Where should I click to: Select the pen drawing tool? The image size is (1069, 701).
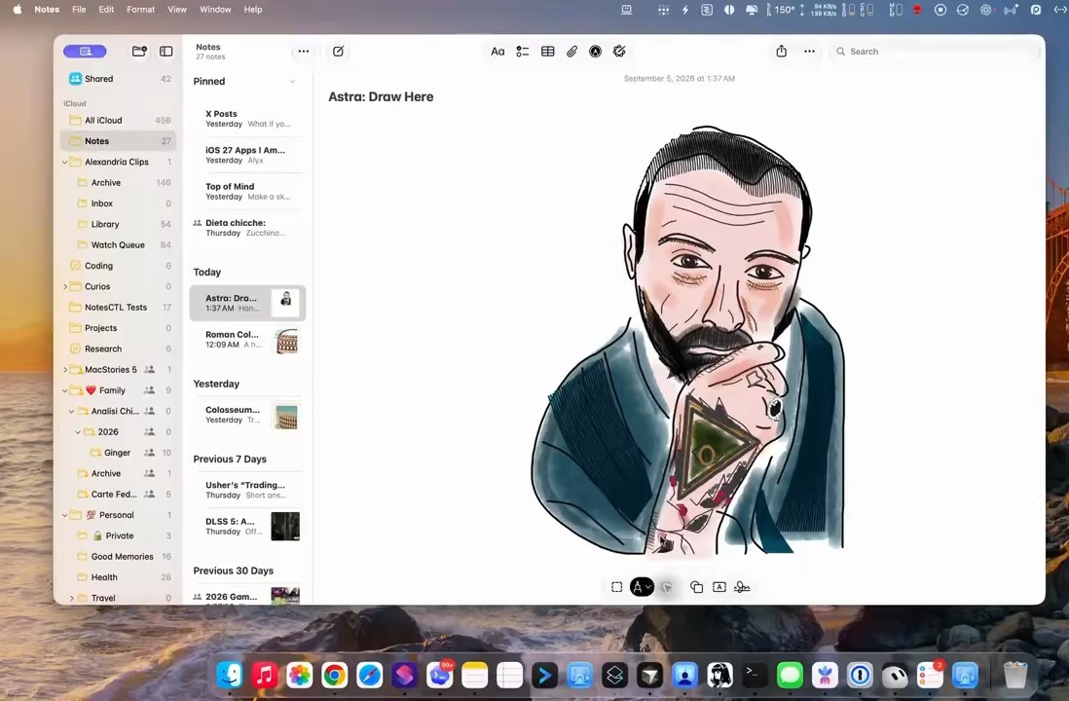coord(638,587)
